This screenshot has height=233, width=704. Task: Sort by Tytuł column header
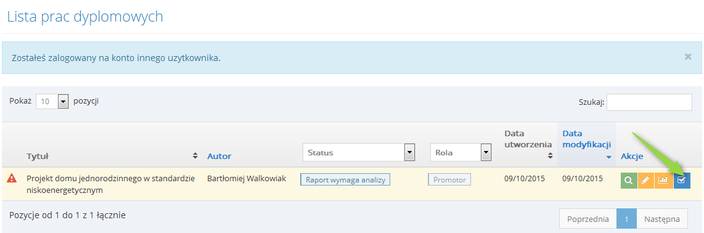click(112, 156)
